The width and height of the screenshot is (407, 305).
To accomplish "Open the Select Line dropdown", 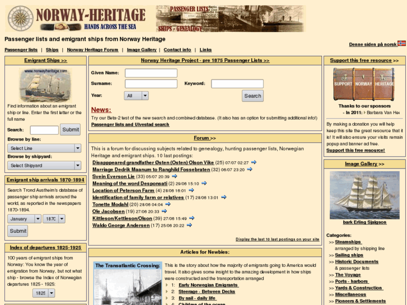I will click(44, 148).
